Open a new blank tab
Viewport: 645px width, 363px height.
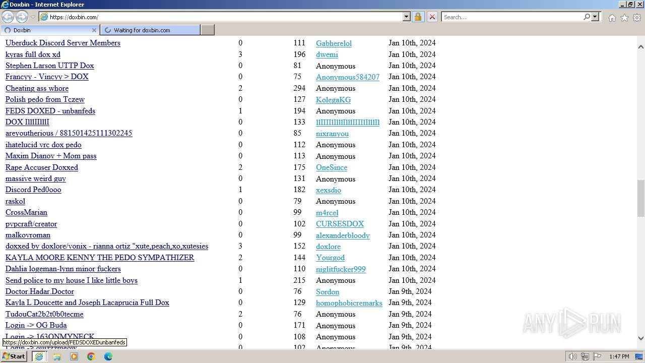tap(208, 30)
